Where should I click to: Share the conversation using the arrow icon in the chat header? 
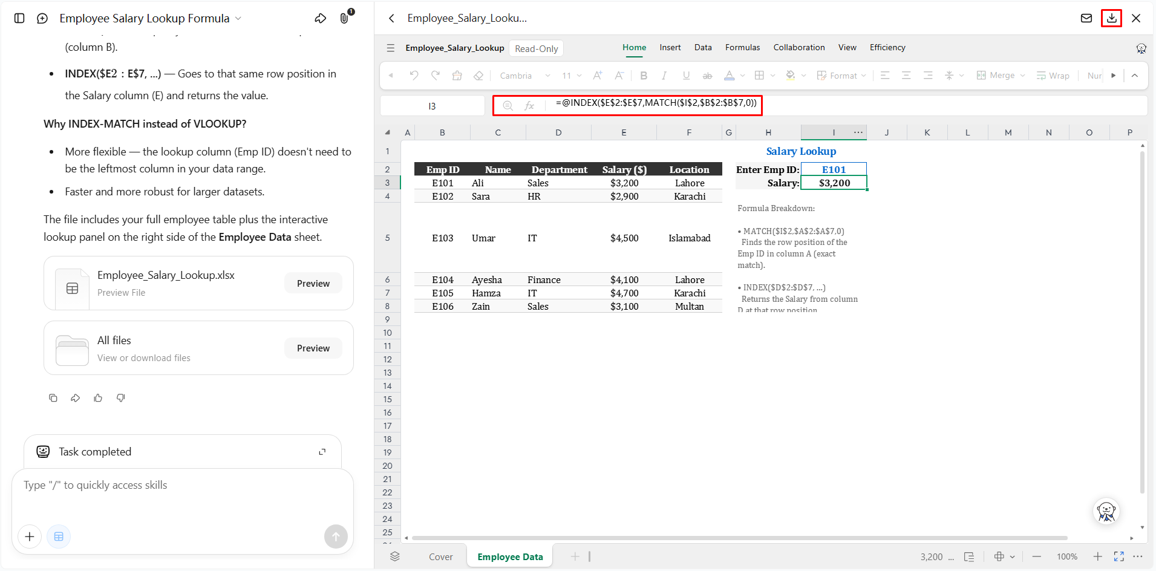(321, 18)
